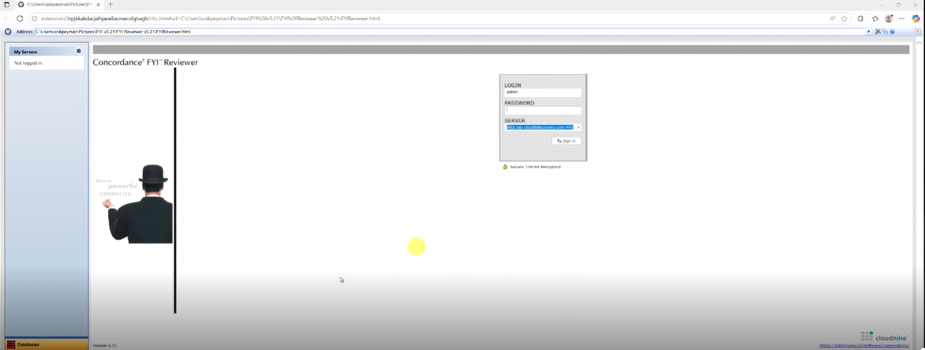The image size is (925, 350).
Task: Click the IE Tab help question icon
Action: coord(893,31)
